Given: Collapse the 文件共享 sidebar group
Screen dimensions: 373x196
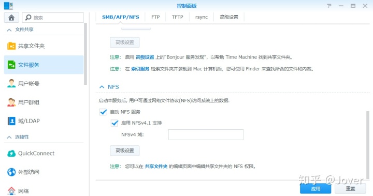Looking at the screenshot, I should (x=9, y=29).
